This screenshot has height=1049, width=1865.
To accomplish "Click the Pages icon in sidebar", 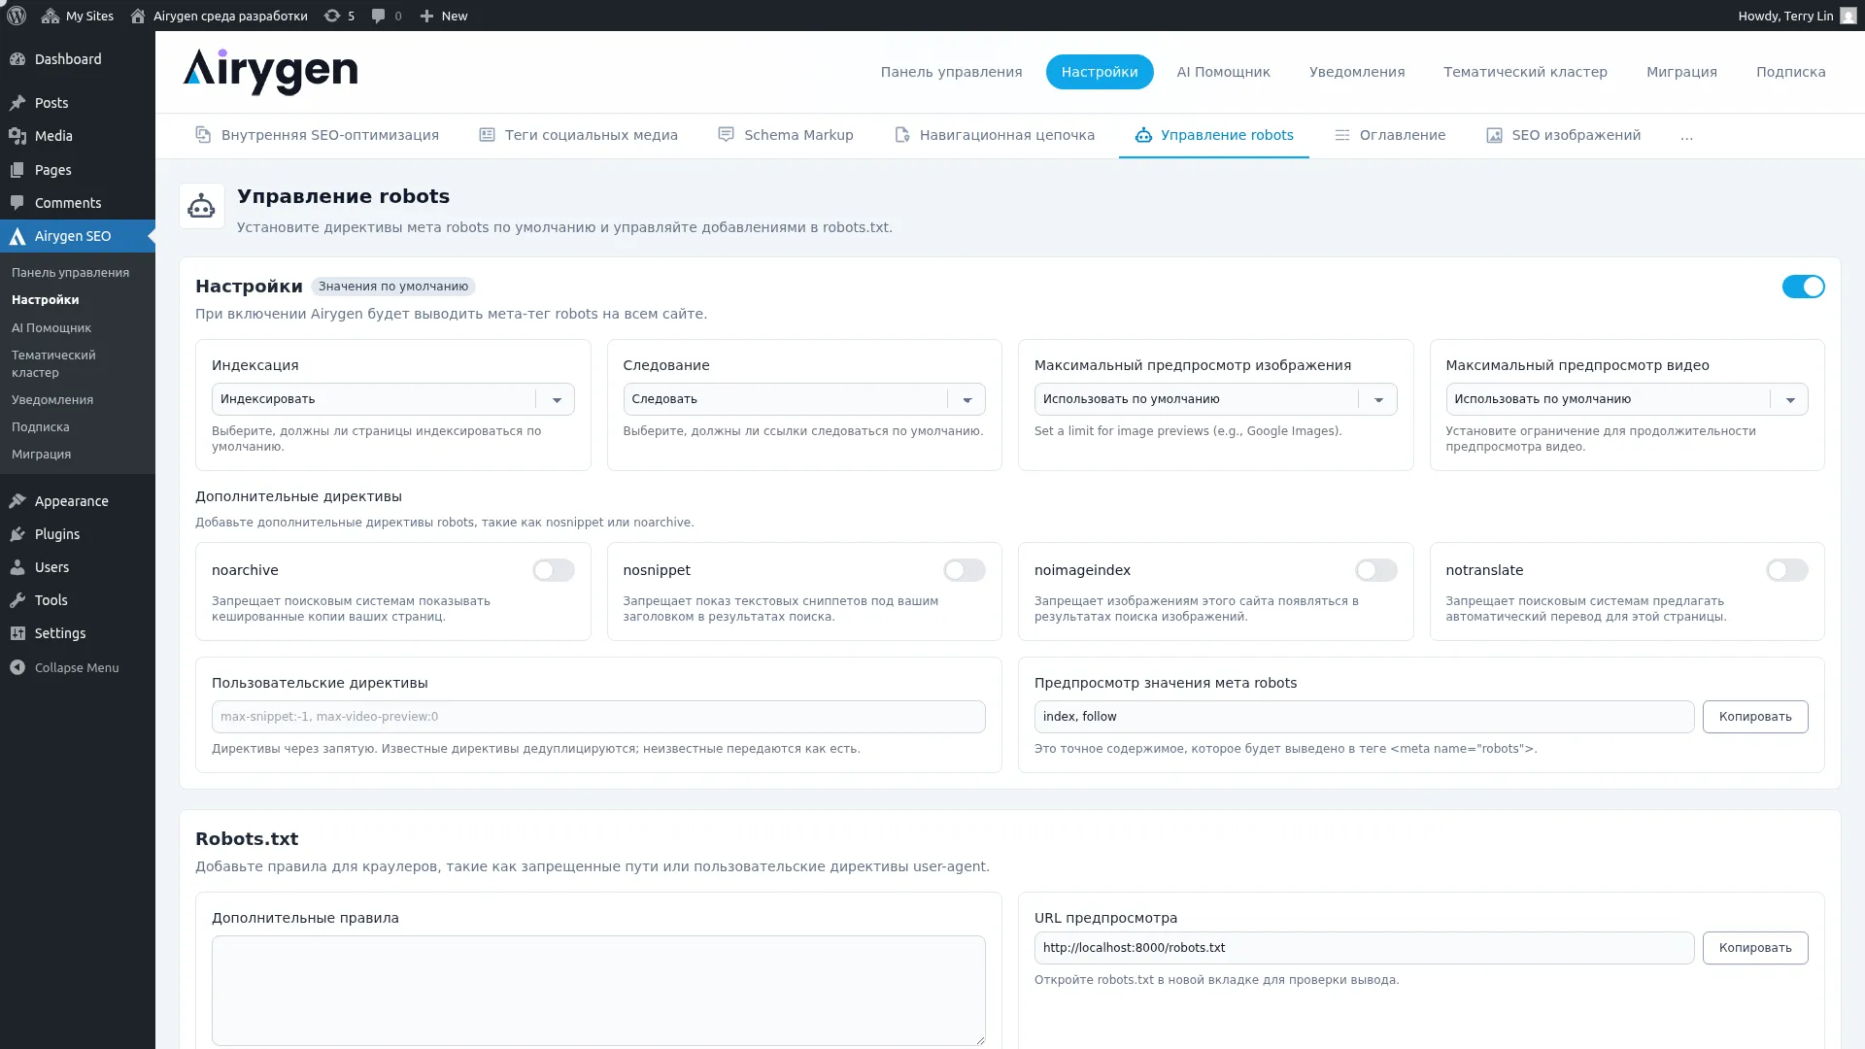I will 17,170.
